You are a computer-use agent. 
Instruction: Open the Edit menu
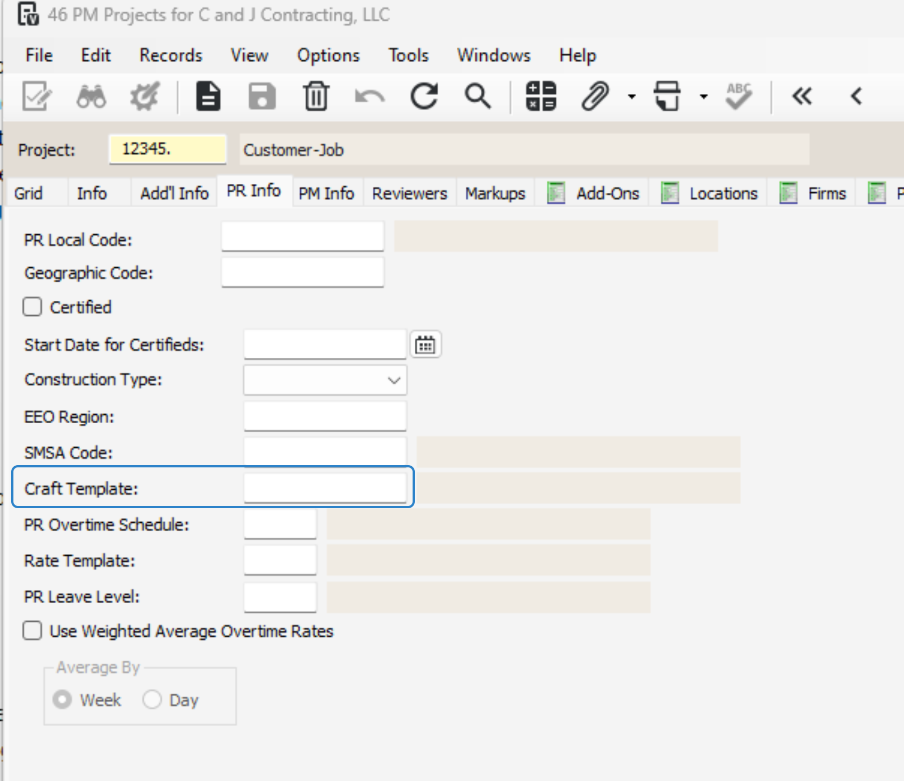point(96,55)
